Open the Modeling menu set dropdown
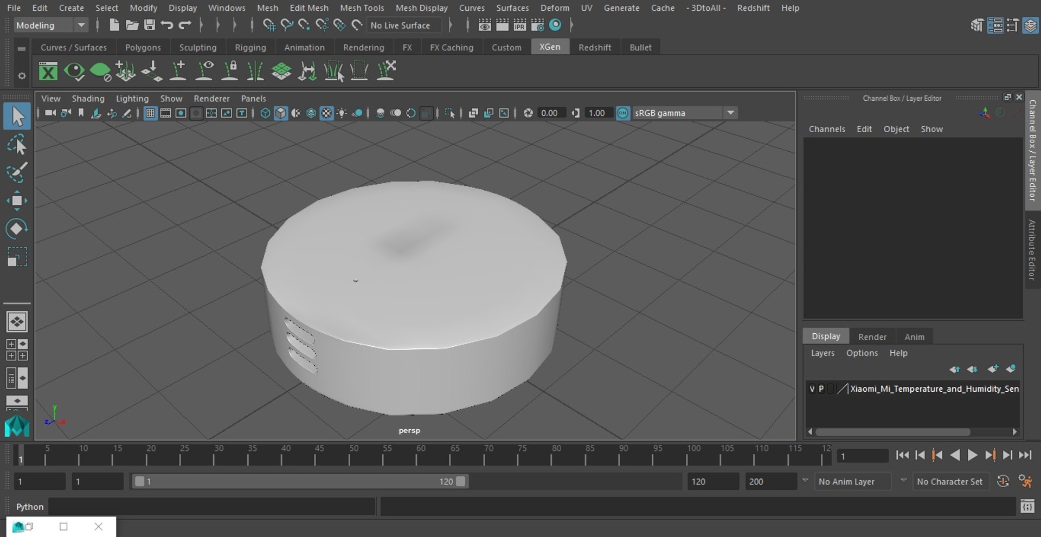This screenshot has width=1041, height=537. click(x=50, y=25)
